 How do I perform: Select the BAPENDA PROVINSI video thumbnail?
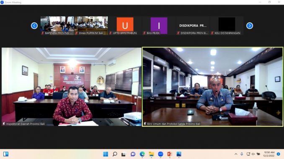pyautogui.click(x=57, y=25)
